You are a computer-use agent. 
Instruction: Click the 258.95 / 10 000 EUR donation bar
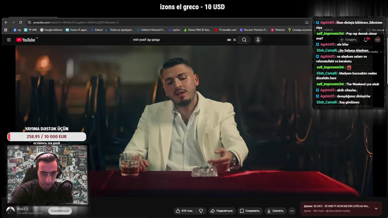pyautogui.click(x=47, y=137)
